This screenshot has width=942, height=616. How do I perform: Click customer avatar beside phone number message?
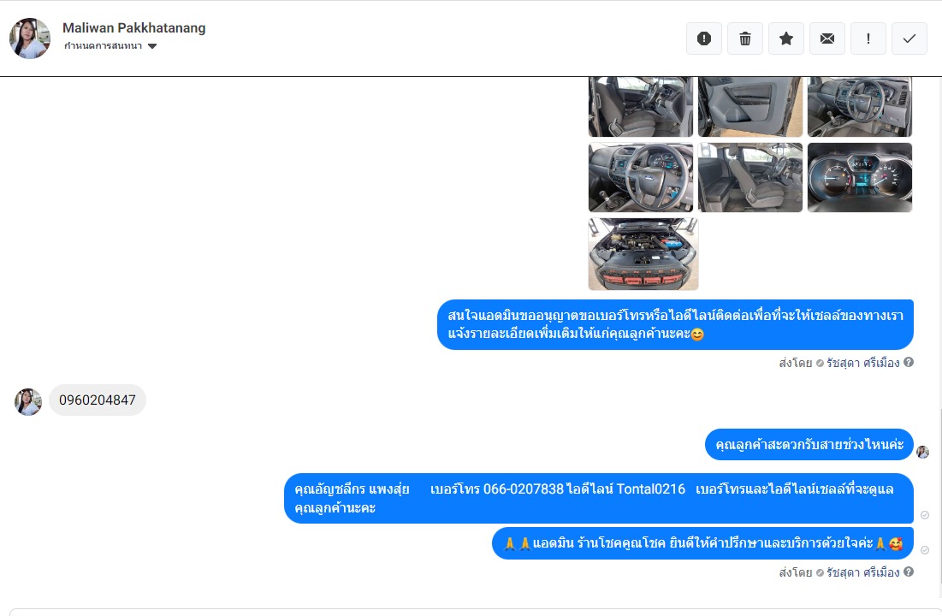28,402
